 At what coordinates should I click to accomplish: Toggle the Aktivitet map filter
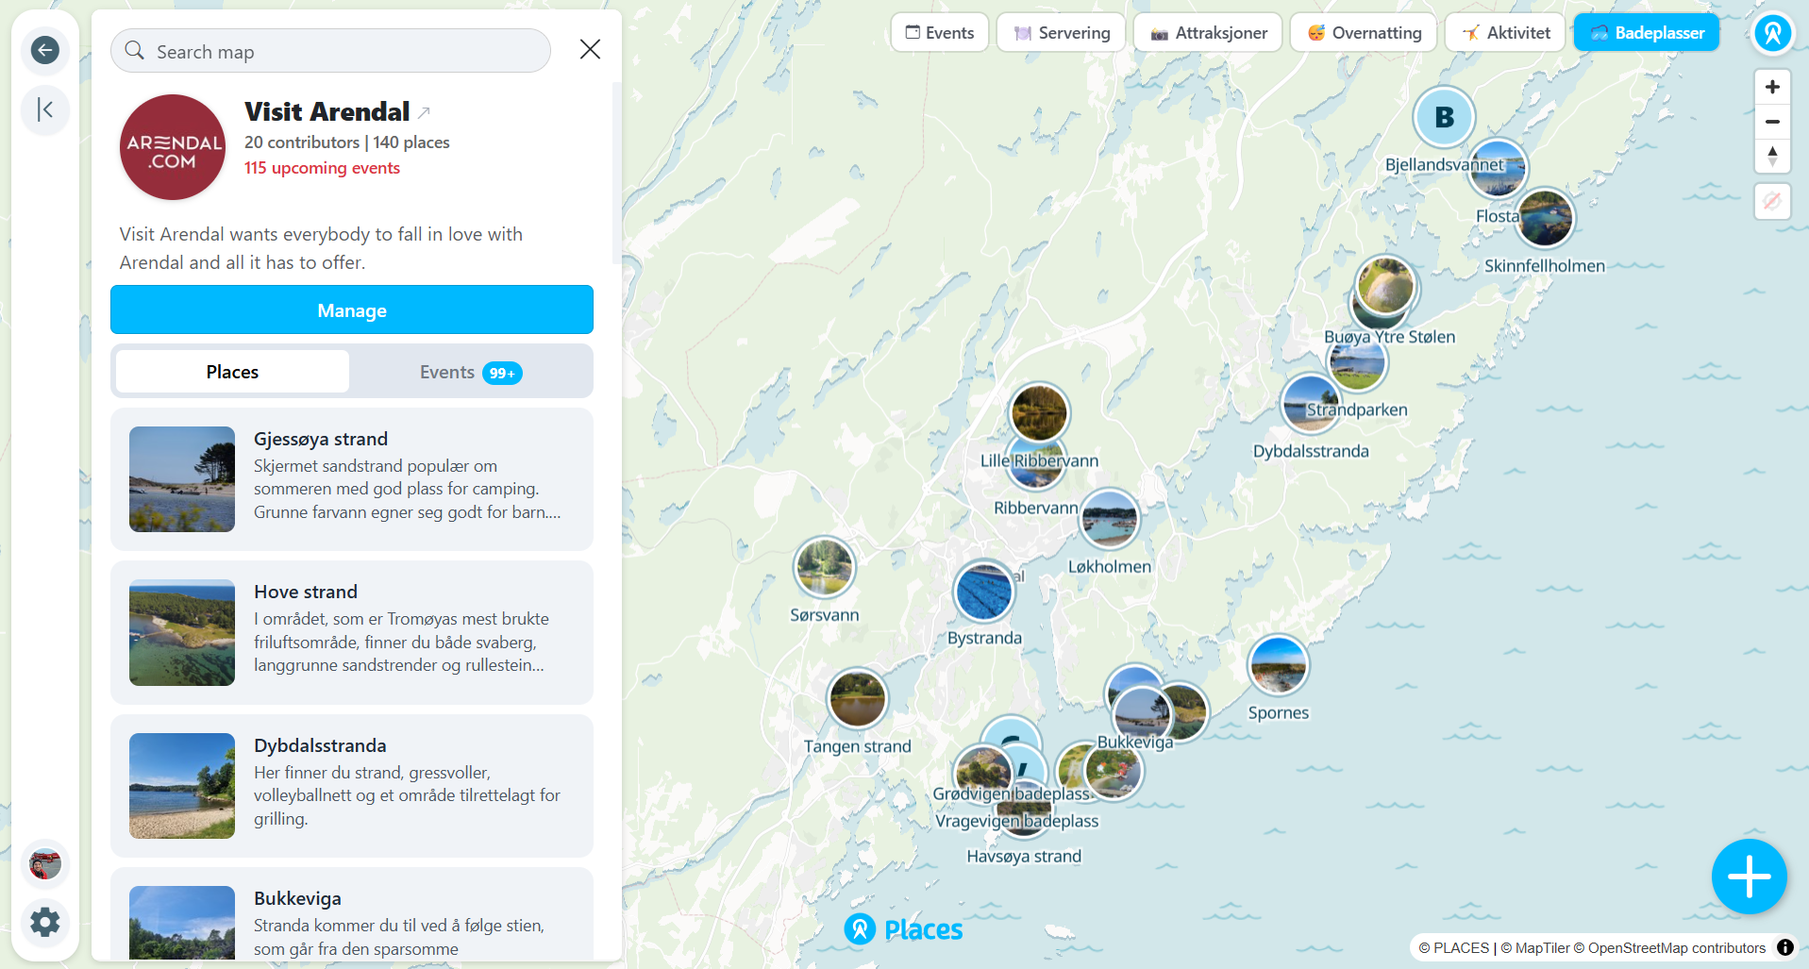(x=1505, y=33)
